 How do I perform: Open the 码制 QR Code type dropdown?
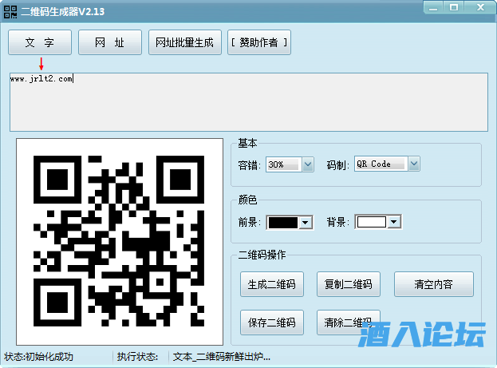[x=414, y=164]
